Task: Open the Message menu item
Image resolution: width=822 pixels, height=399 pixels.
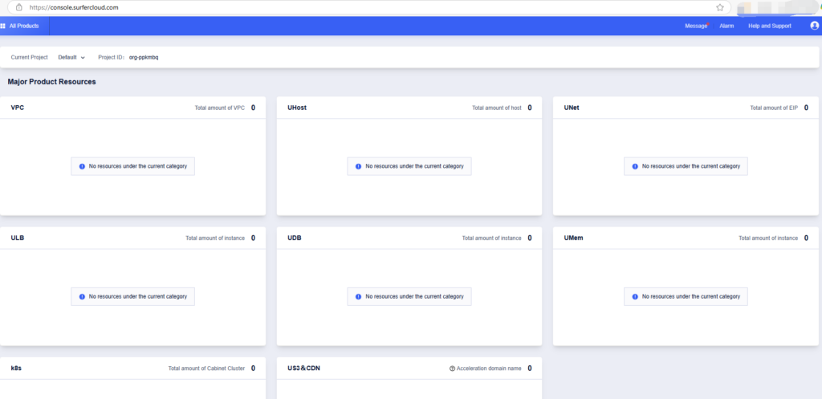Action: (x=696, y=26)
